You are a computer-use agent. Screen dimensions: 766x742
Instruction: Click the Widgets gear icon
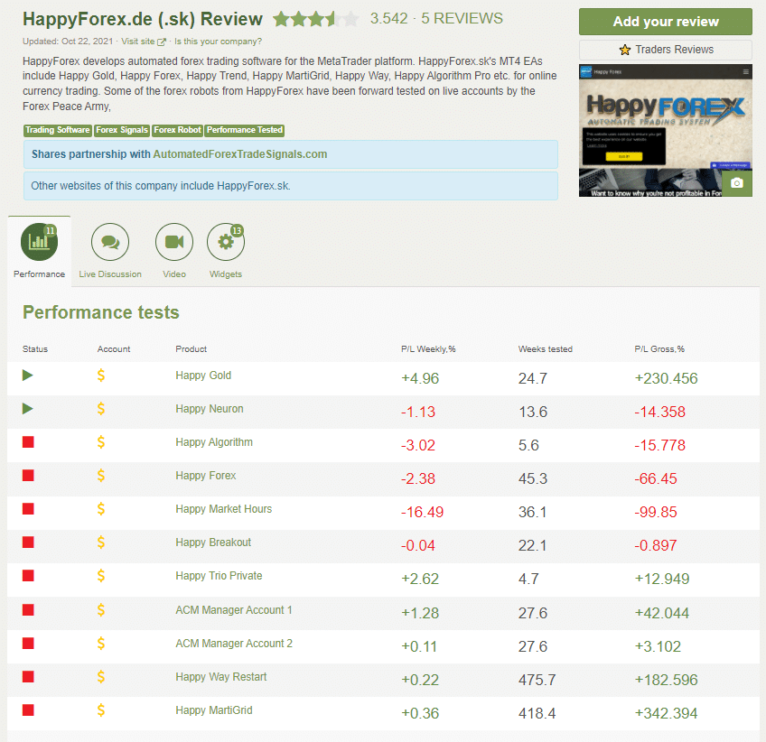[225, 241]
